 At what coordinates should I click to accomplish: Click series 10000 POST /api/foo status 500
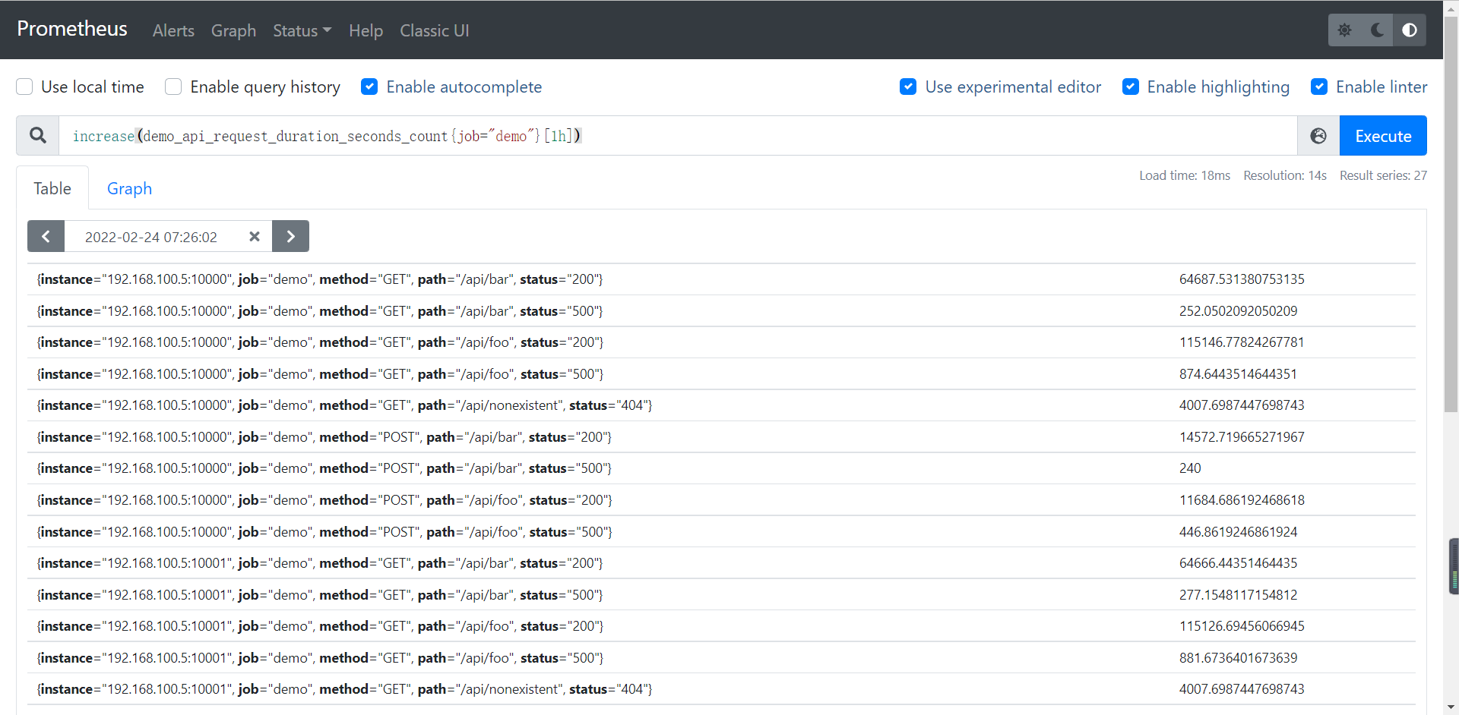(324, 532)
